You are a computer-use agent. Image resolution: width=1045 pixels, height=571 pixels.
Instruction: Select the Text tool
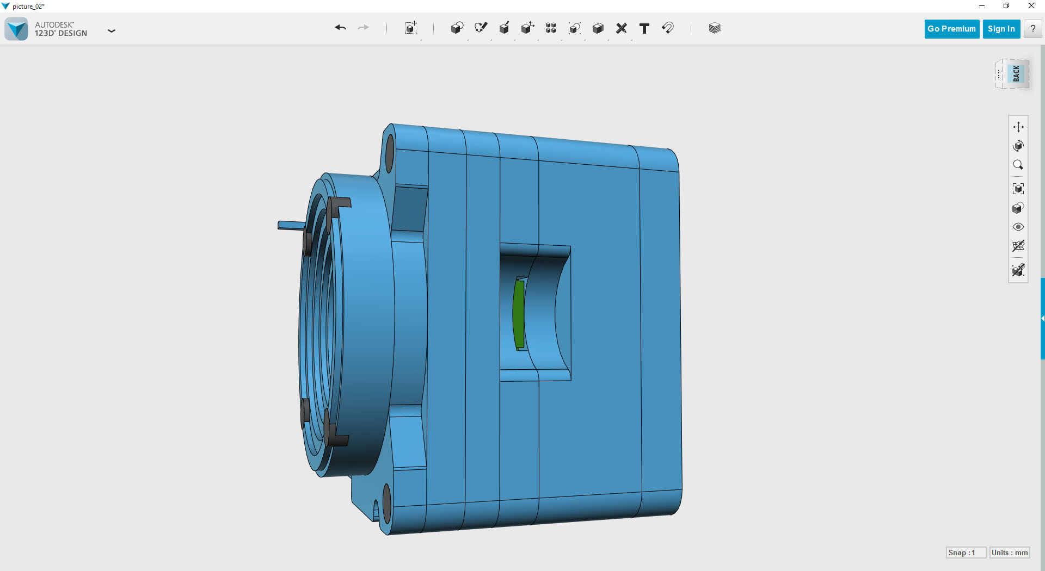point(644,28)
